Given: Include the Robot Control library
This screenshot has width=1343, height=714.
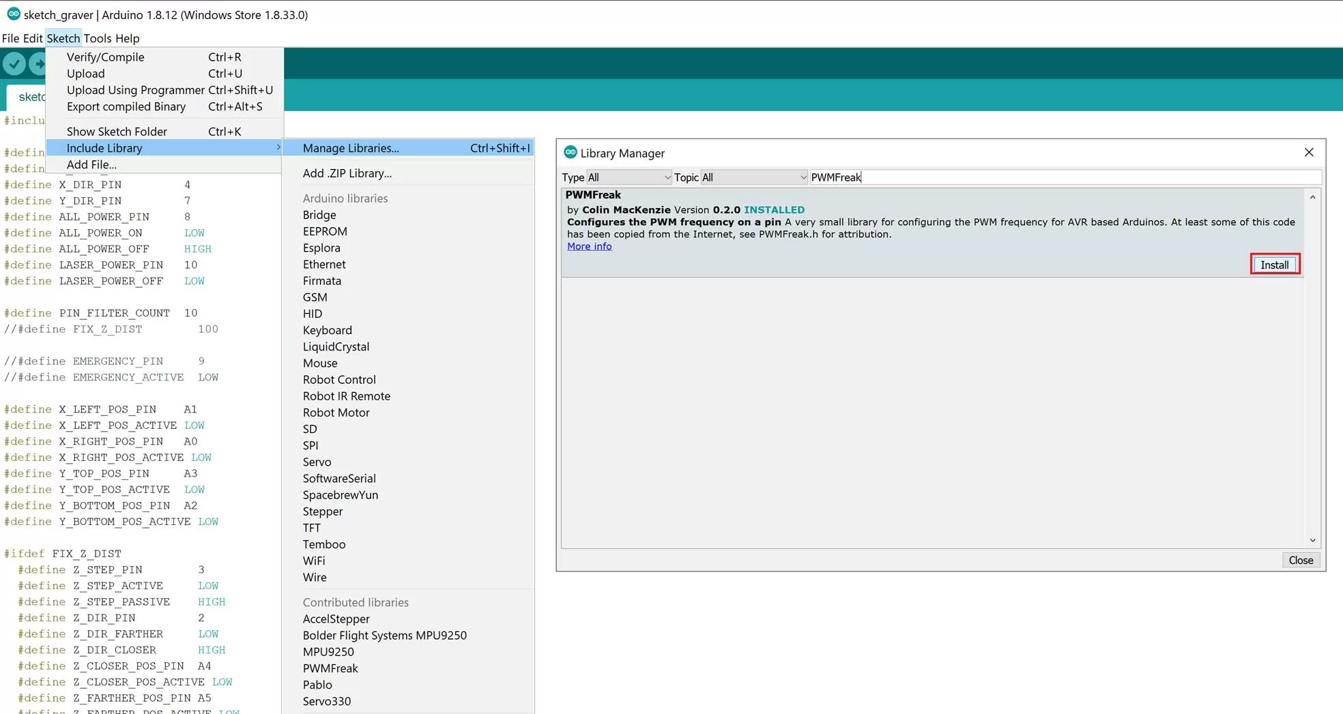Looking at the screenshot, I should click(408, 380).
